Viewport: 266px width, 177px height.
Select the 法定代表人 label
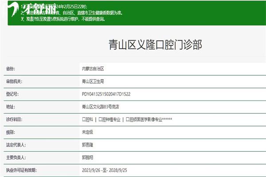16,145
